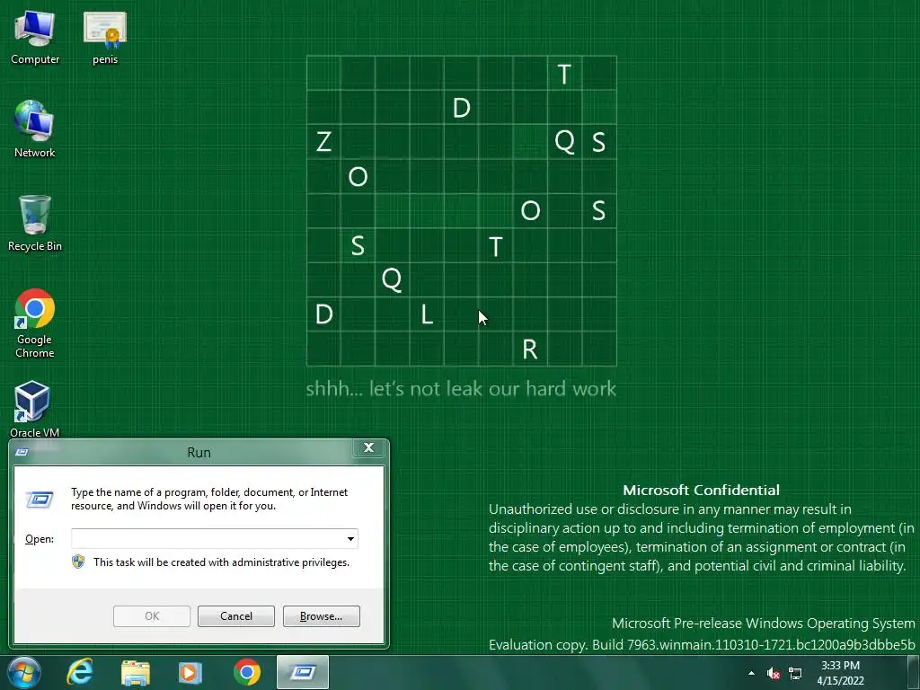920x690 pixels.
Task: Cancel the Run dialog
Action: point(236,616)
